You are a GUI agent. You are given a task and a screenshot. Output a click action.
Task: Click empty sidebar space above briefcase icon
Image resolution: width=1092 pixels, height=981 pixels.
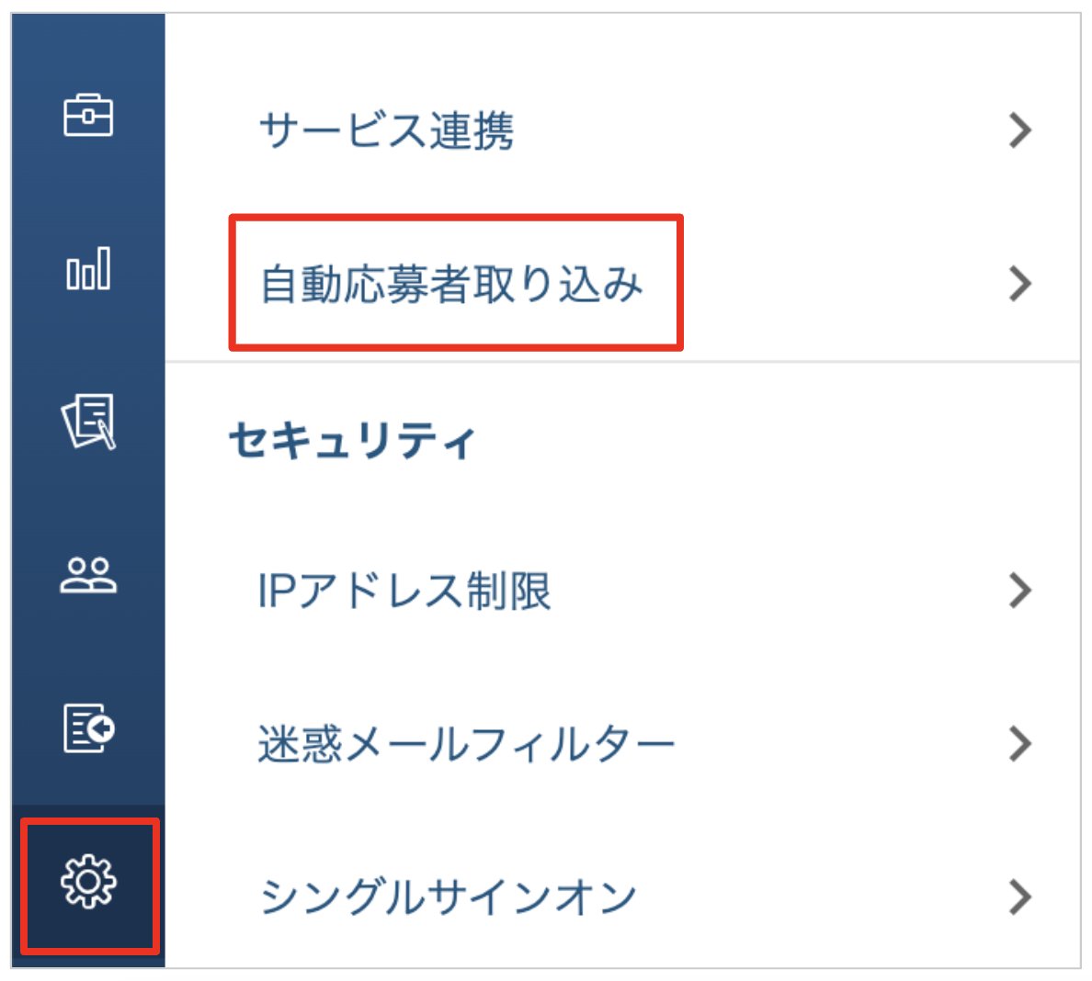(87, 51)
